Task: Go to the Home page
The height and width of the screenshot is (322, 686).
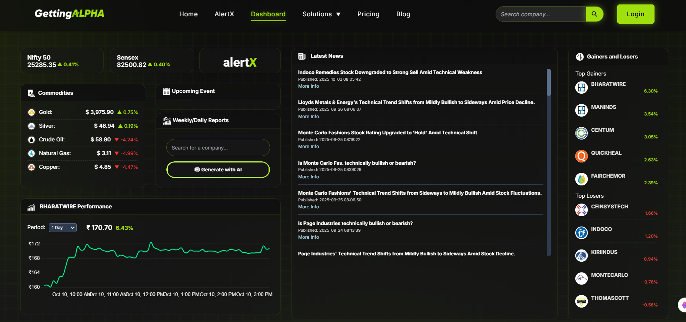Action: [x=189, y=14]
